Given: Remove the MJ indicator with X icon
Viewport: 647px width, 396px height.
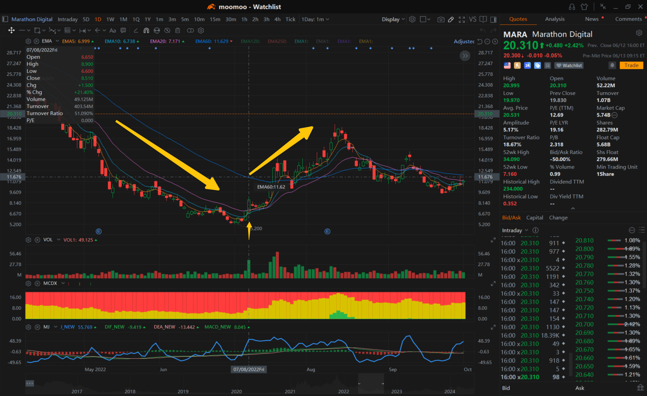Looking at the screenshot, I should [x=37, y=327].
